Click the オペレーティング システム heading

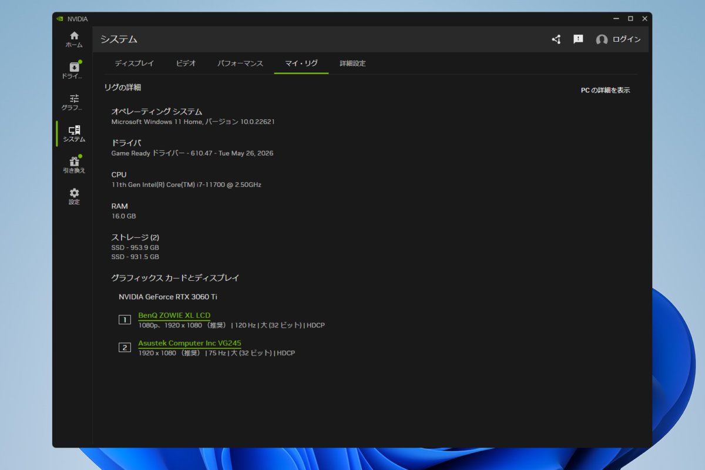tap(157, 112)
